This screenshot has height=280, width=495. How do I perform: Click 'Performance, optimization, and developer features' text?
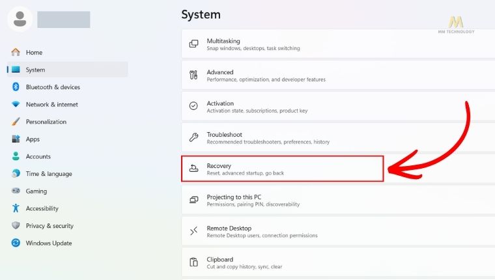(266, 79)
